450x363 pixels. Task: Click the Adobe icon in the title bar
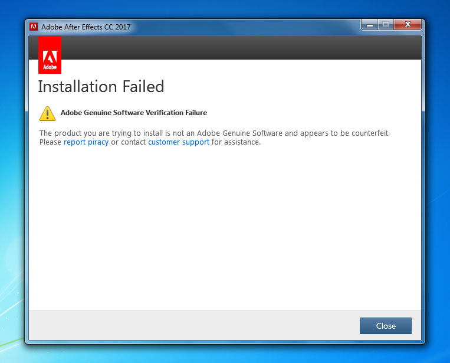pyautogui.click(x=34, y=27)
